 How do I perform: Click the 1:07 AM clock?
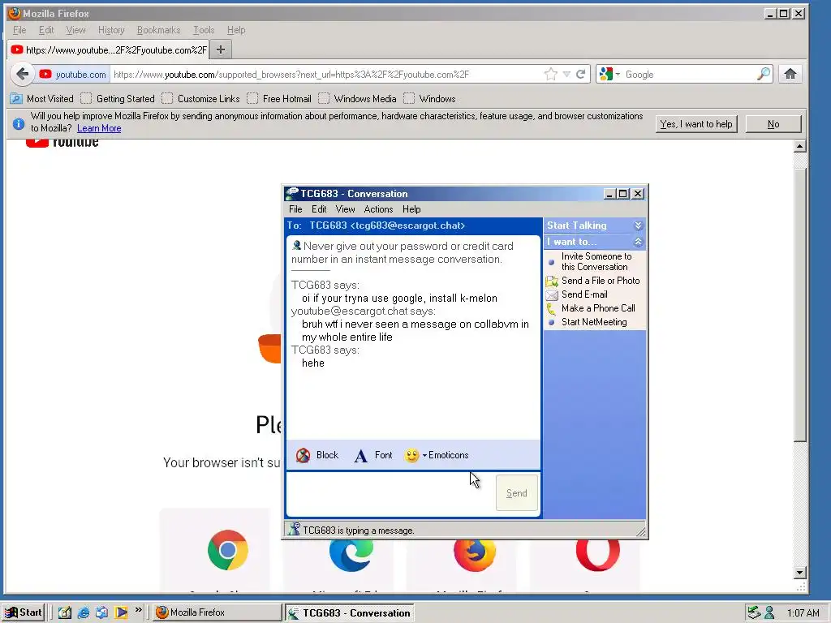(x=803, y=613)
